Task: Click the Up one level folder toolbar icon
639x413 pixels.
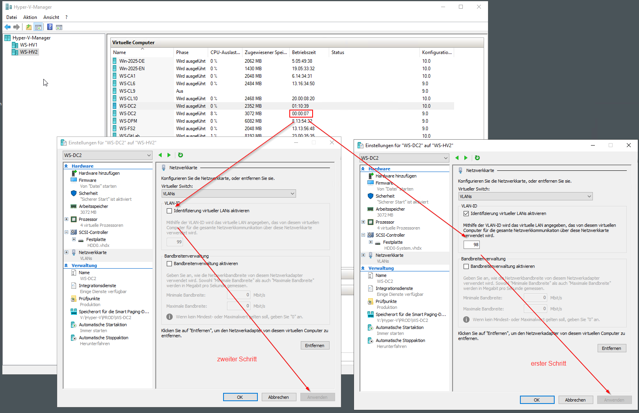Action: pos(29,27)
